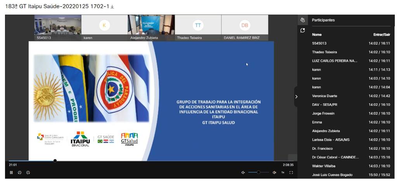This screenshot has width=397, height=190.
Task: Adjust the volume slider handle
Action: point(258,172)
